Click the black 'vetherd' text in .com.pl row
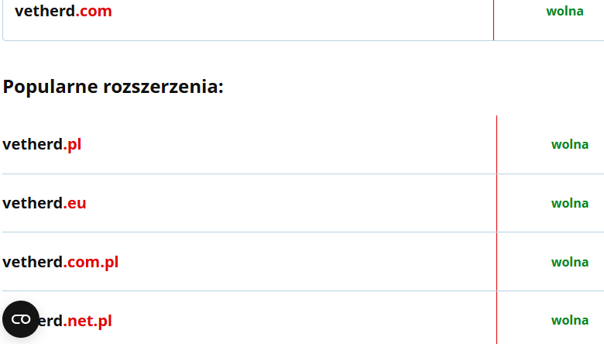604x344 pixels. pos(33,262)
